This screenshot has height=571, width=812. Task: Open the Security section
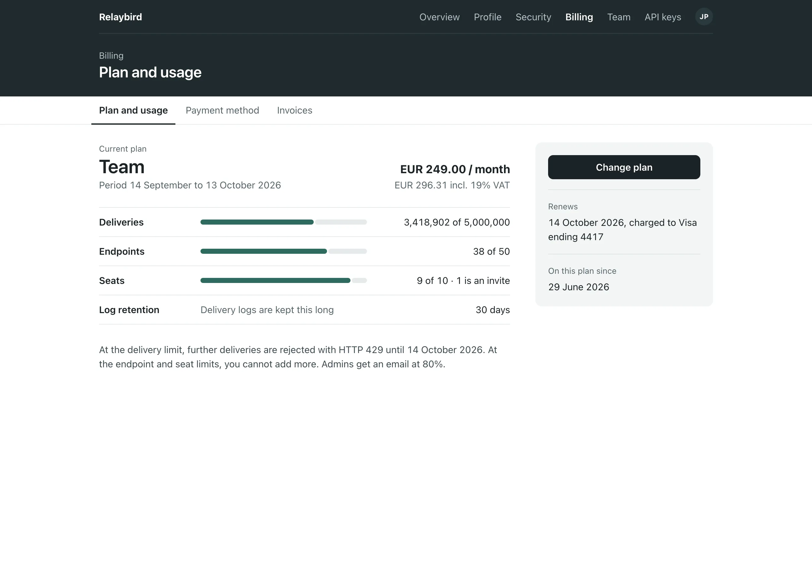click(x=533, y=17)
